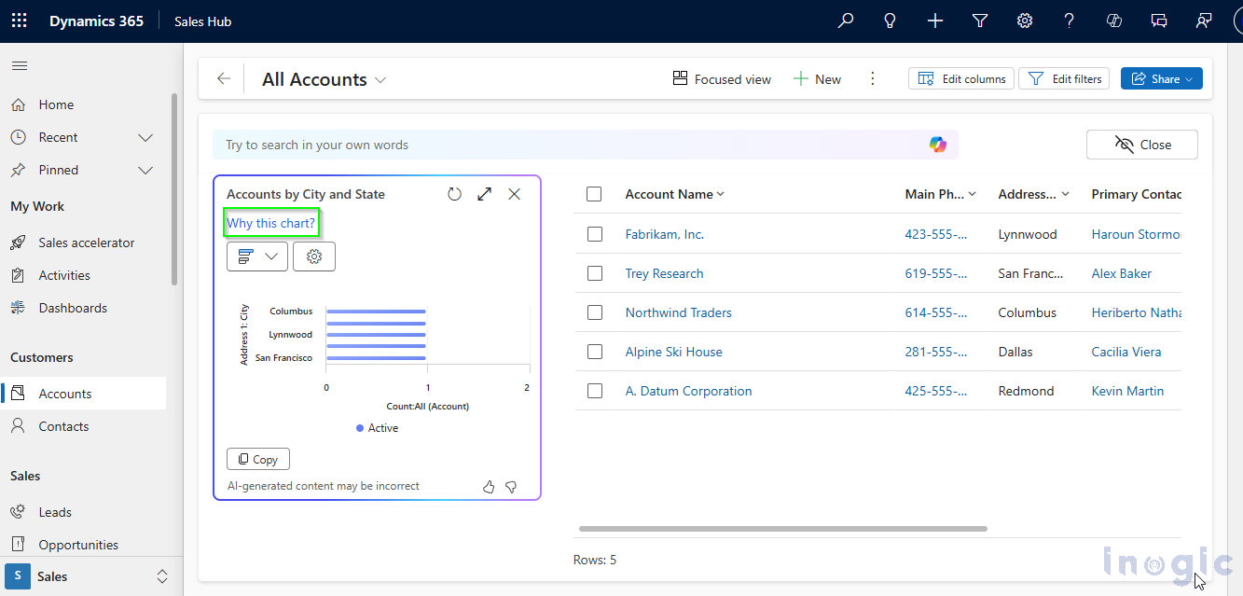
Task: Click the 'Why this chart?' link
Action: 271,223
